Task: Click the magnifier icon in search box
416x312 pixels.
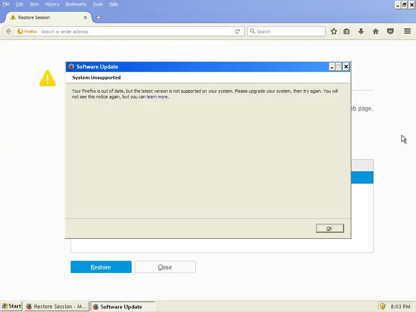Action: click(x=252, y=31)
